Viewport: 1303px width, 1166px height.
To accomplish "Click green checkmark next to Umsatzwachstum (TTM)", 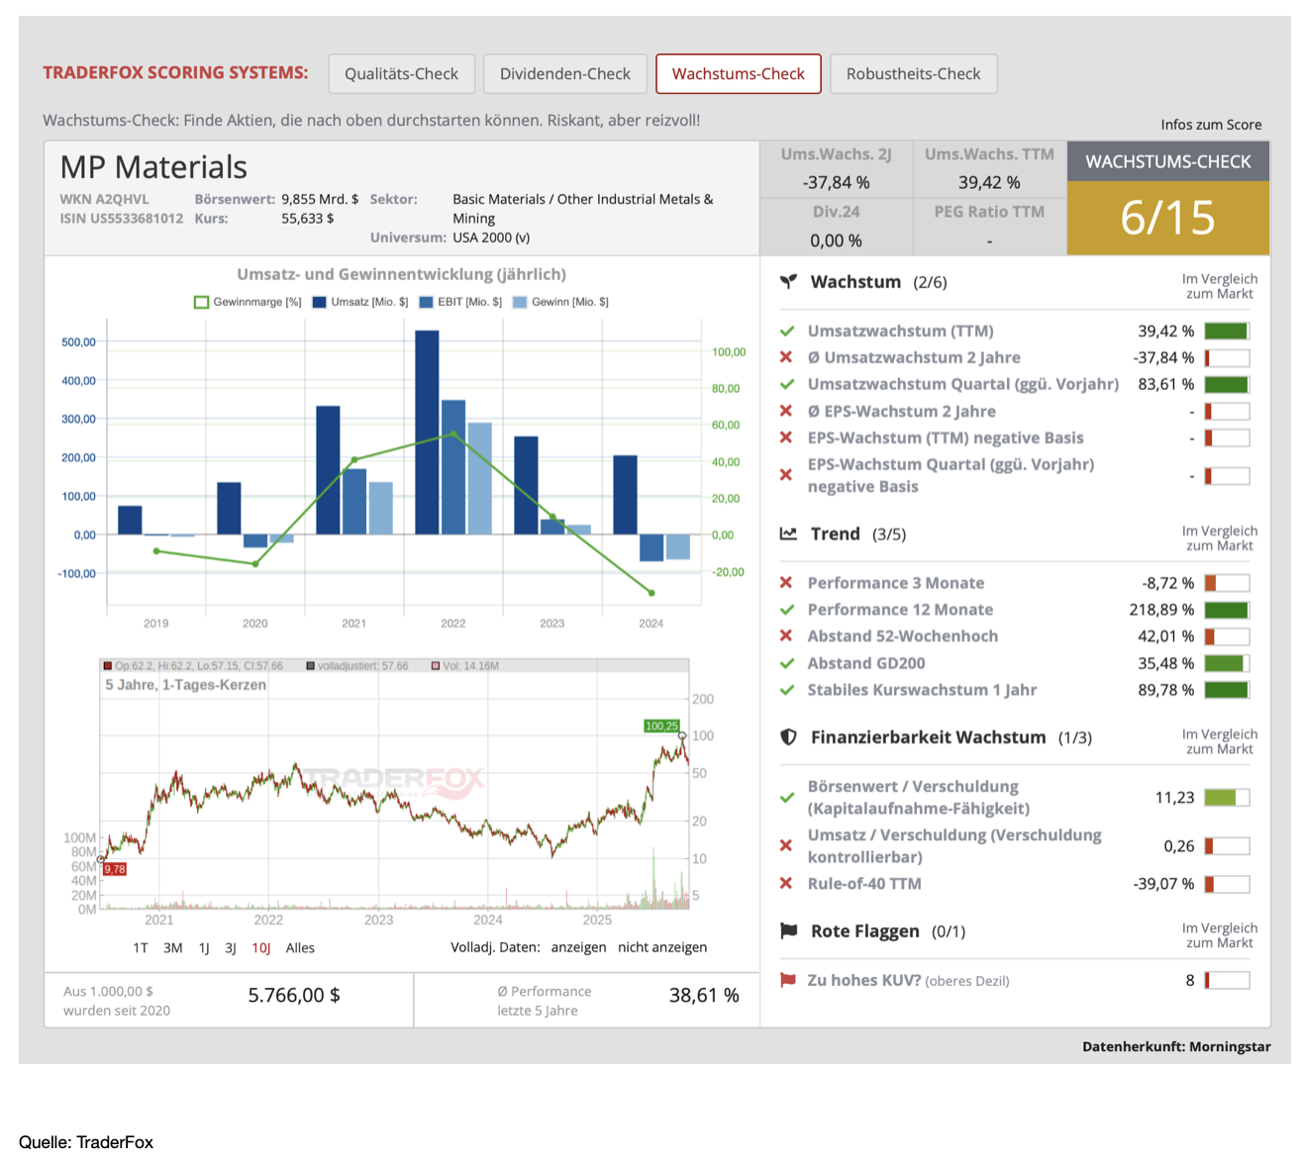I will [787, 332].
